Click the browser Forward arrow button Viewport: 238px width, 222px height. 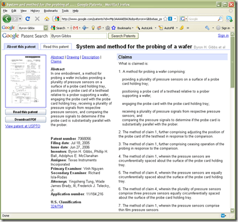click(x=15, y=19)
